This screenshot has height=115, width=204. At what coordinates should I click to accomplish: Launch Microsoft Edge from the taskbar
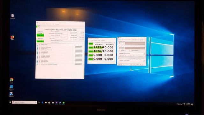point(42,103)
